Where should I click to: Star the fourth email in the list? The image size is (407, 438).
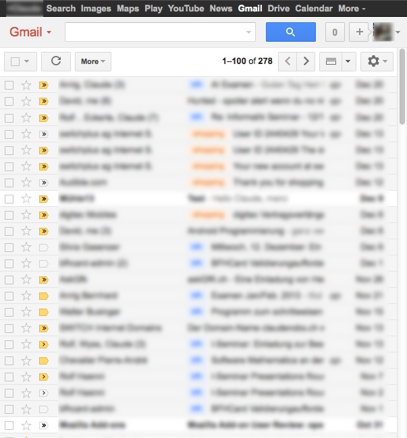coord(26,134)
